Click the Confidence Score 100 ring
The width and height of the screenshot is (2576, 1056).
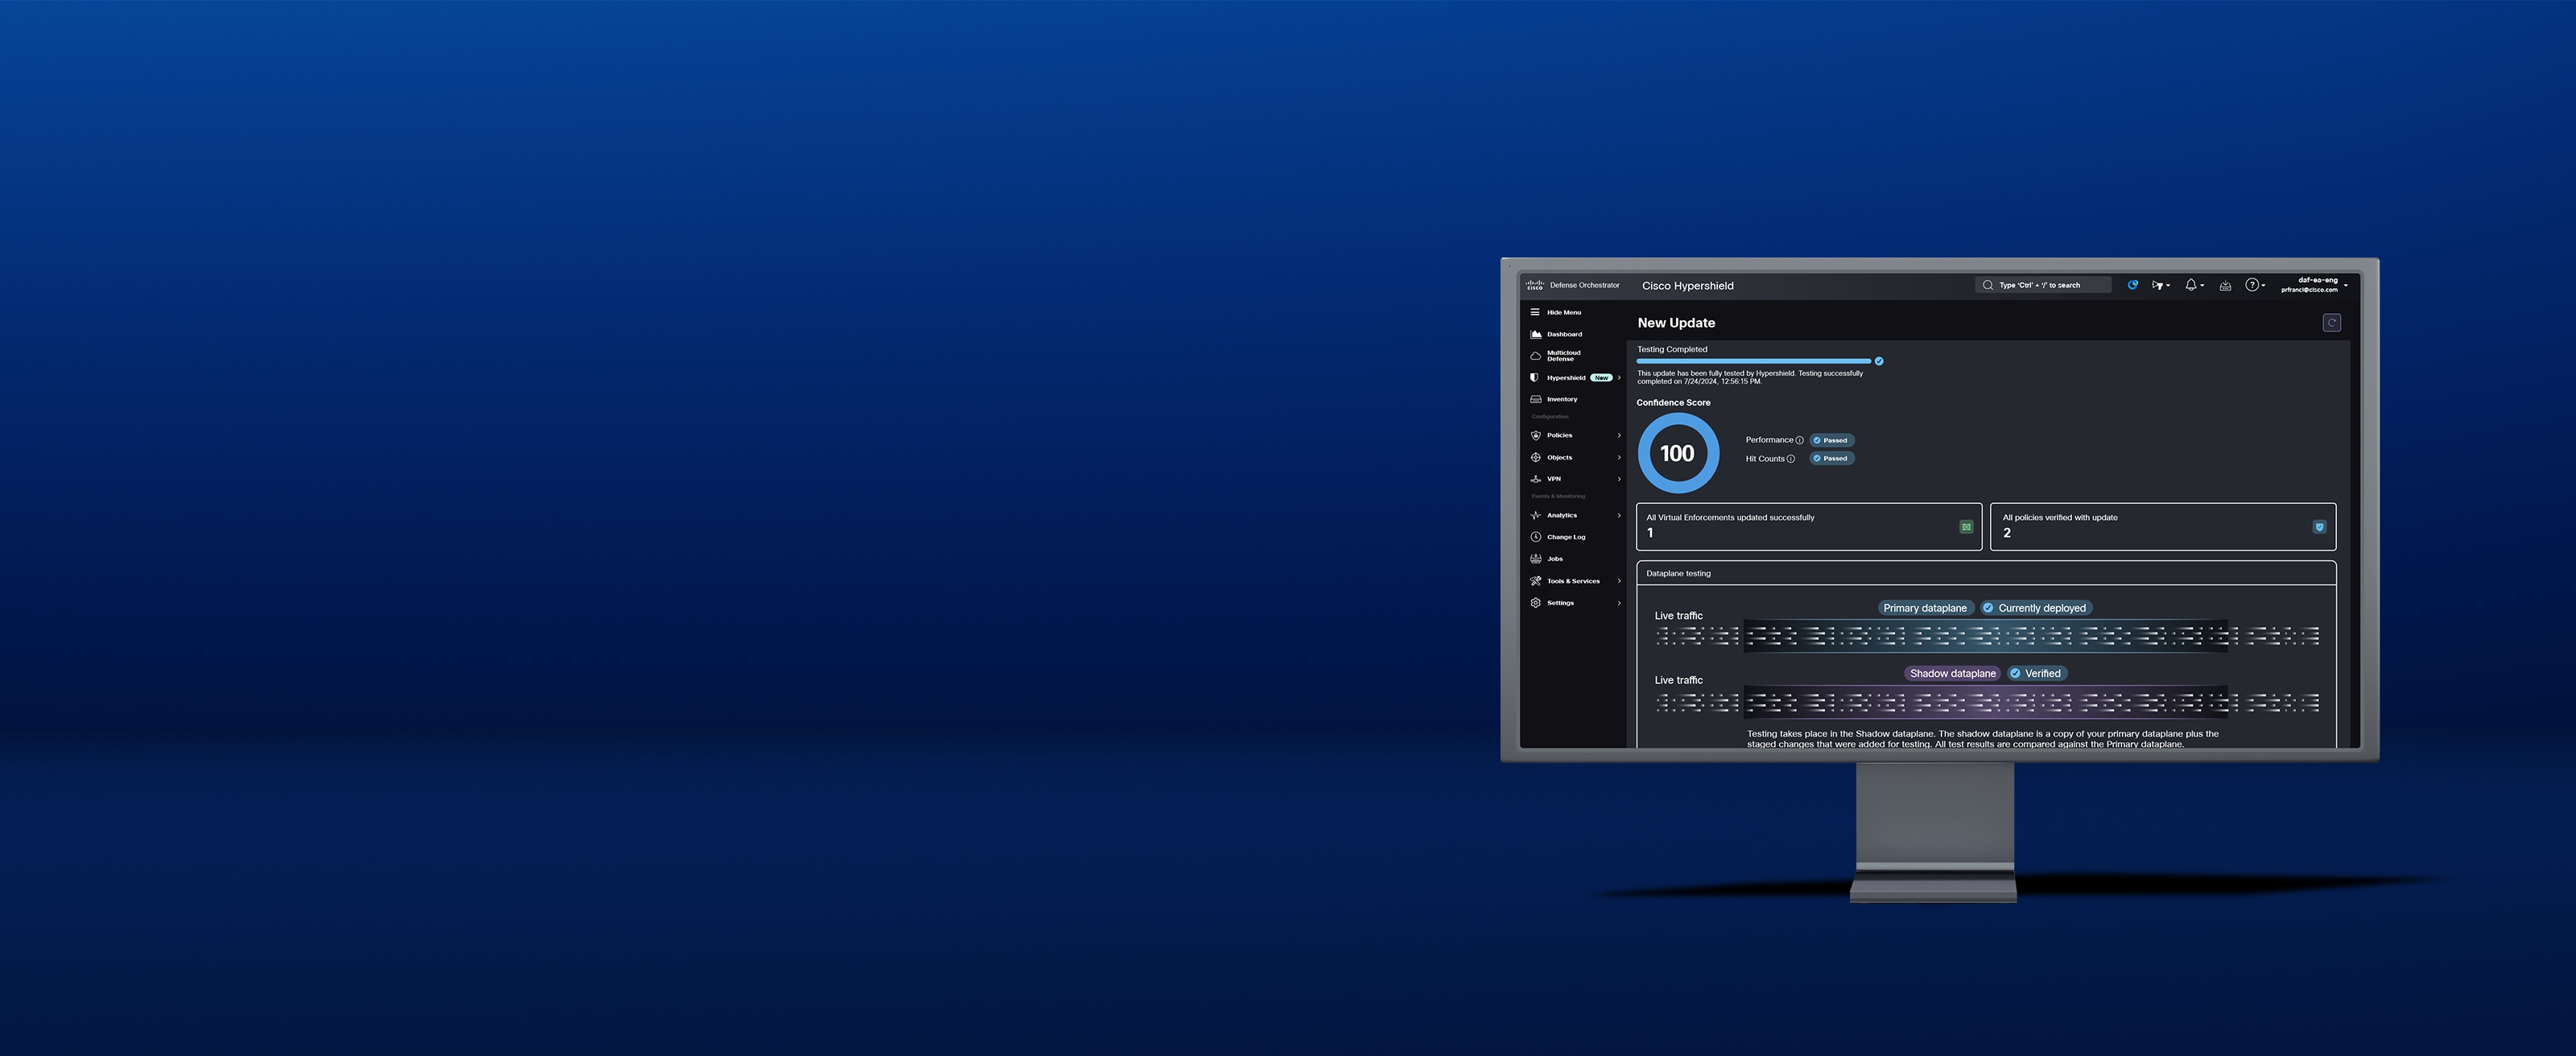(x=1678, y=453)
